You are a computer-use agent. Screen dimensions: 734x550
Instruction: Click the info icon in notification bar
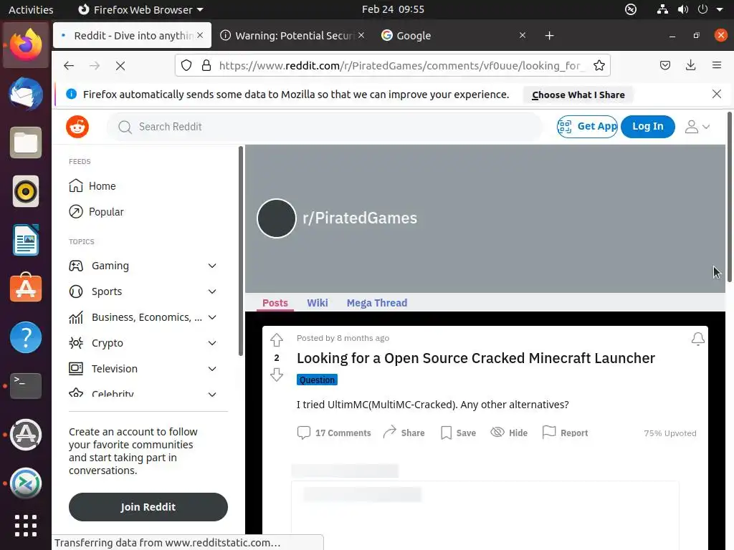coord(71,94)
